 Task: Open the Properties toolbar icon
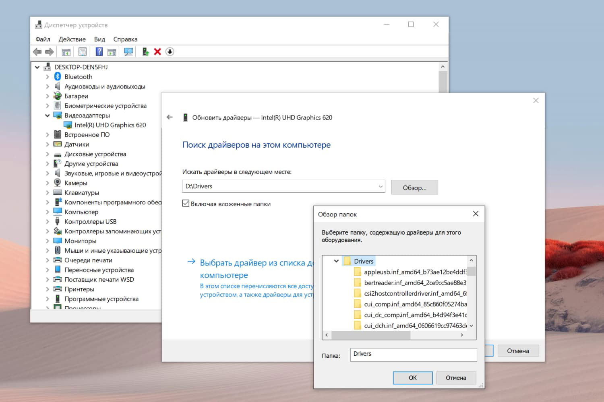tap(83, 52)
